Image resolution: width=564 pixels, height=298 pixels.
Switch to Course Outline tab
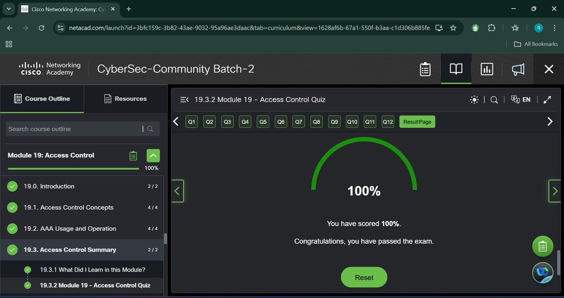(42, 99)
